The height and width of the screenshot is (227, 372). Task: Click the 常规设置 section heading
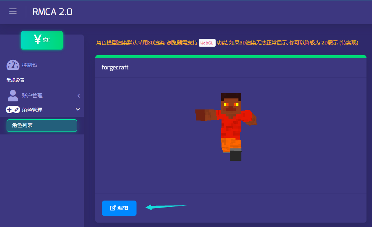point(15,80)
